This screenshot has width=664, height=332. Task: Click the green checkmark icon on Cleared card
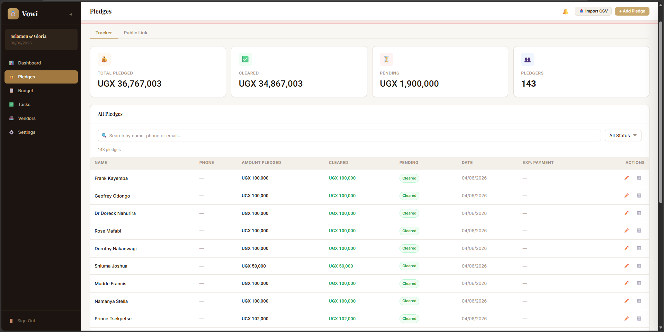(x=245, y=59)
